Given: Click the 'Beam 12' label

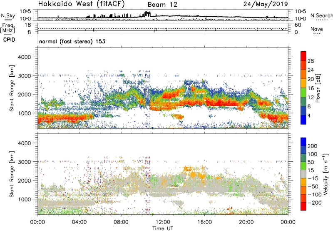Looking at the screenshot, I should [x=162, y=5].
